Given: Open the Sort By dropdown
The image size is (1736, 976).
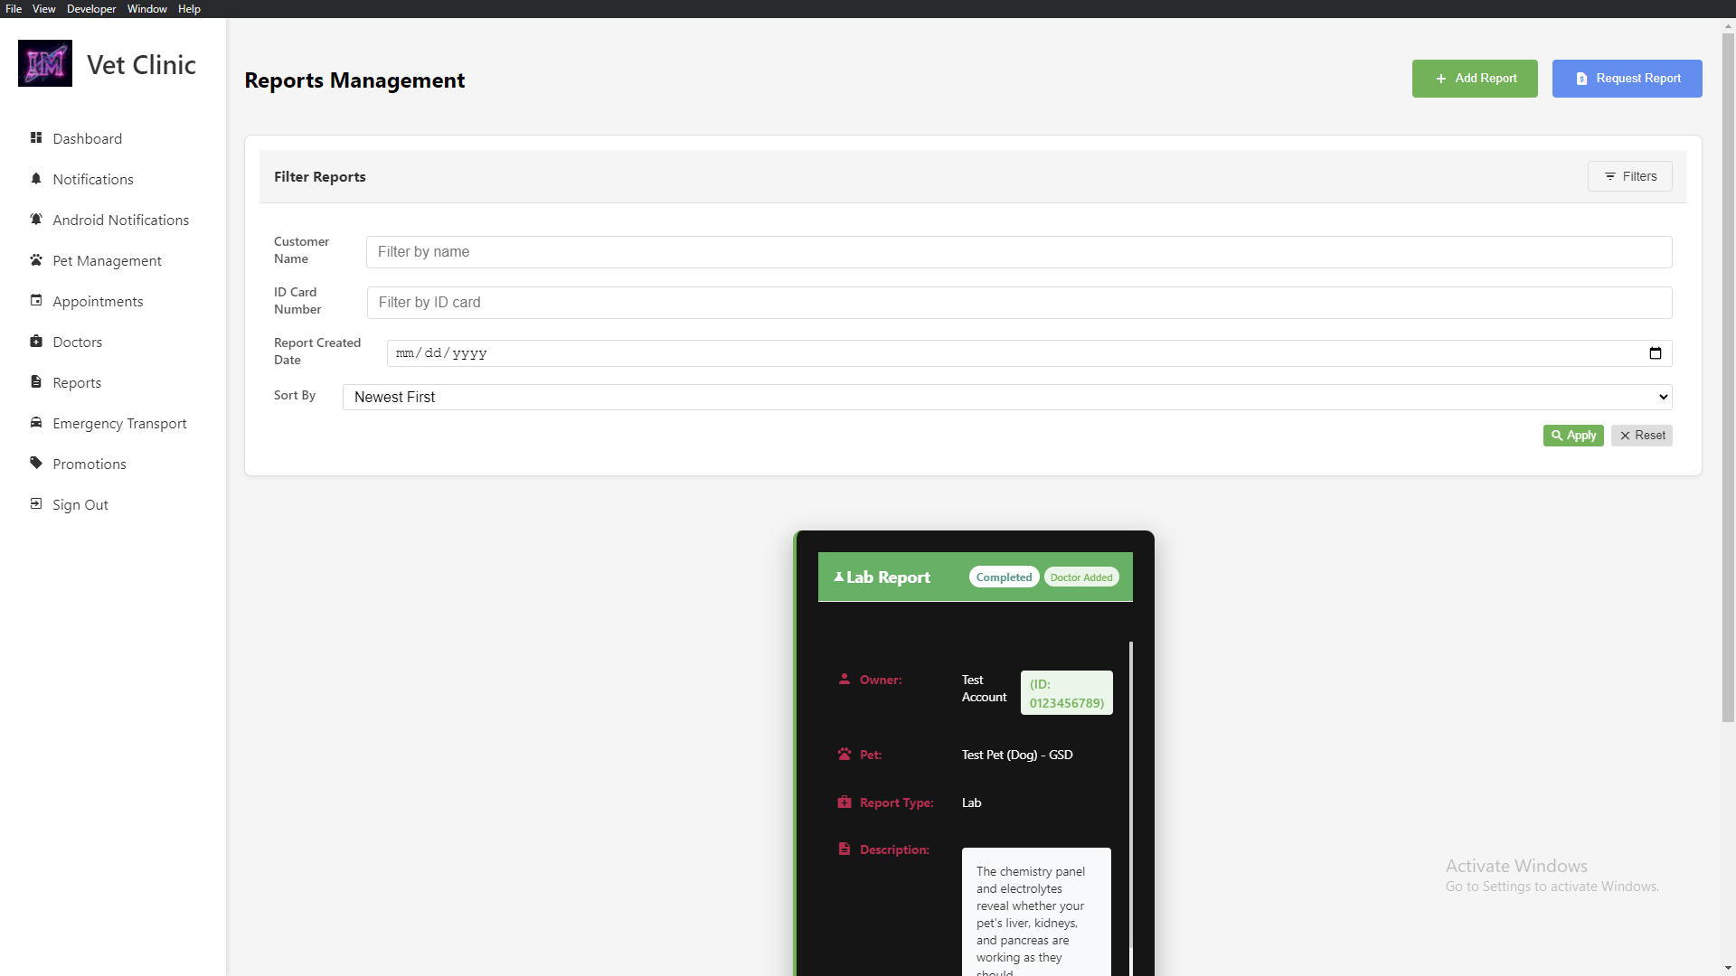Looking at the screenshot, I should tap(1005, 397).
